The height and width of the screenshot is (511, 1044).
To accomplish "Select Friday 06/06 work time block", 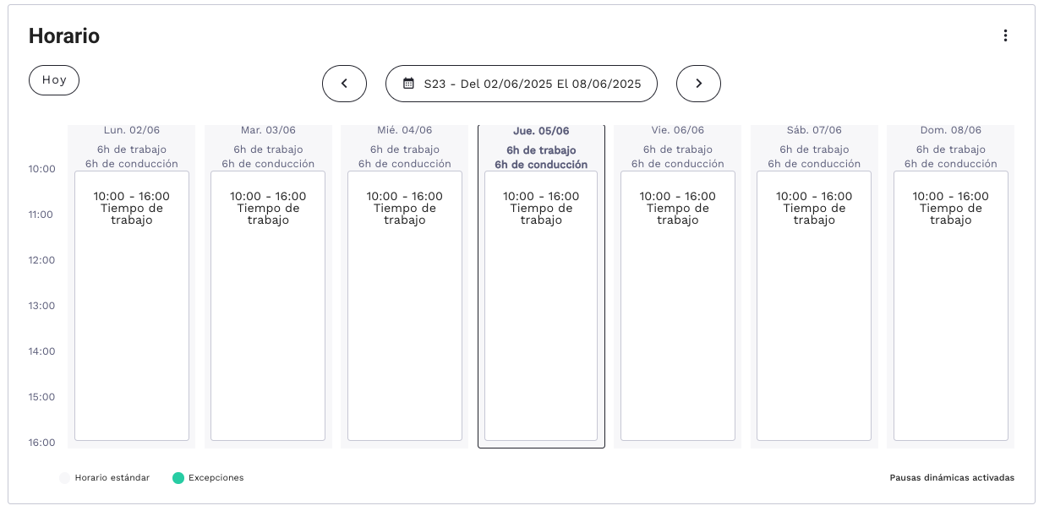I will pos(678,305).
